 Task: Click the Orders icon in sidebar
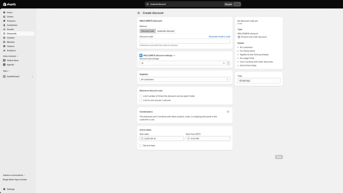(x=4, y=17)
